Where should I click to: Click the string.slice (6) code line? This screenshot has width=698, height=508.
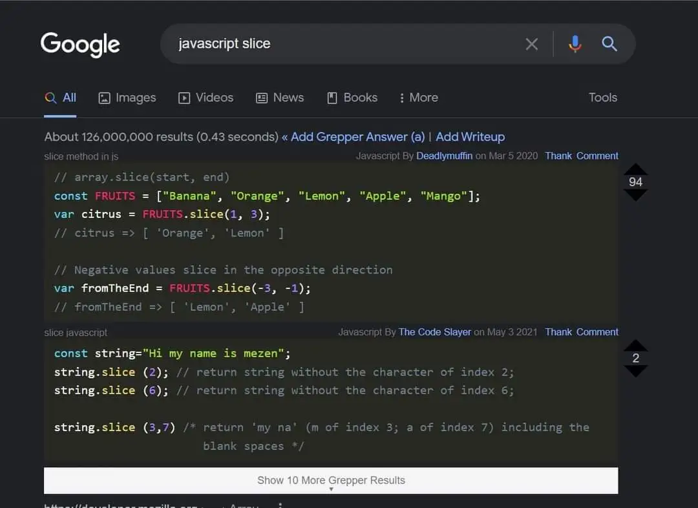pyautogui.click(x=284, y=390)
